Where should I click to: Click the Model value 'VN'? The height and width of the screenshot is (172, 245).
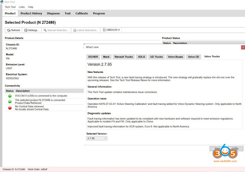[x=8, y=58]
